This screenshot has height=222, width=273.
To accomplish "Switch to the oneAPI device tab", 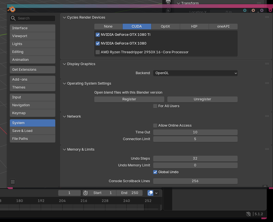I will click(223, 27).
